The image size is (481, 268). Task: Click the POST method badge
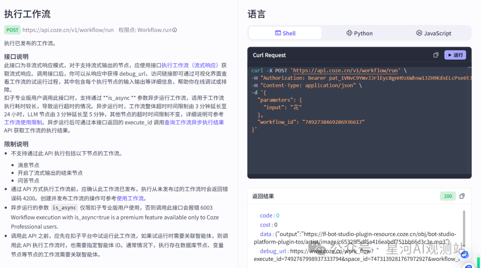click(12, 30)
